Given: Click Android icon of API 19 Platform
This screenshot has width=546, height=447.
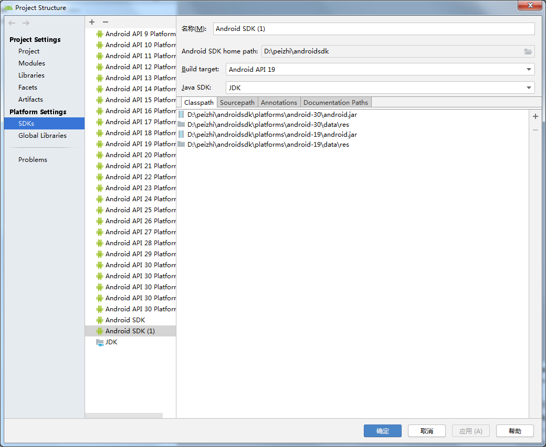Looking at the screenshot, I should (x=100, y=144).
